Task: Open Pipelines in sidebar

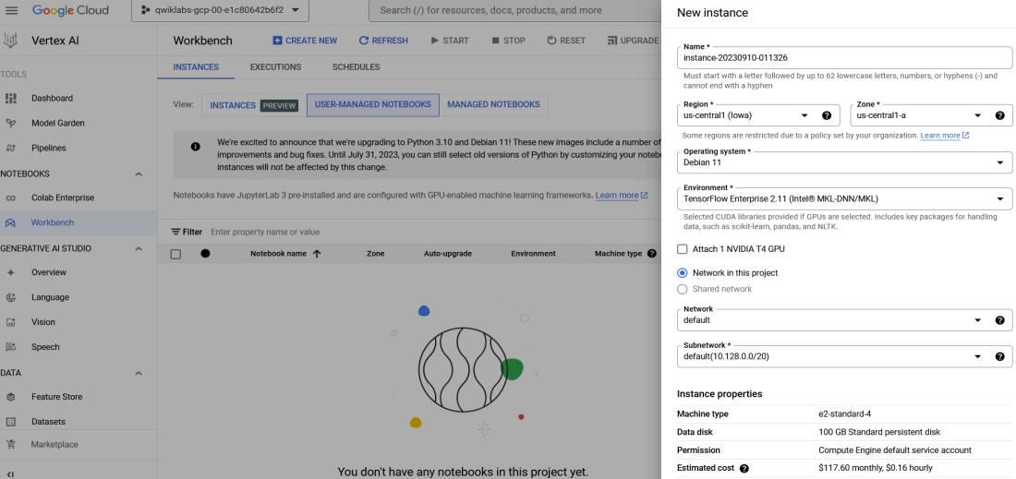Action: [x=49, y=148]
